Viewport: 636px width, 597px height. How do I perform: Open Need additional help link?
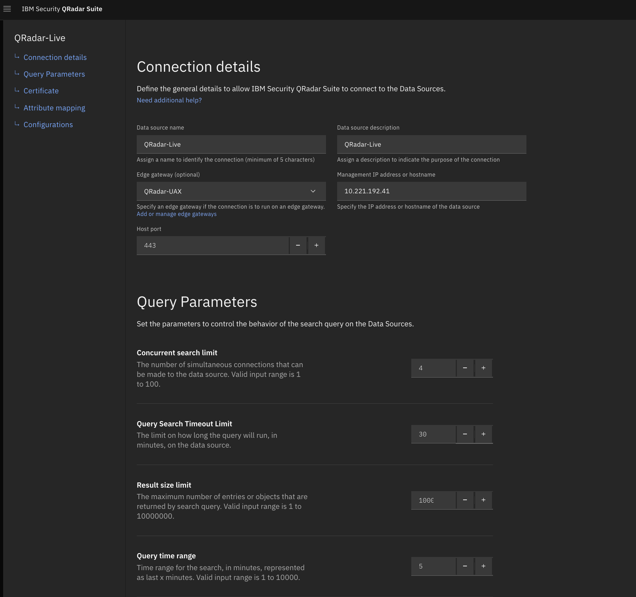(x=169, y=100)
